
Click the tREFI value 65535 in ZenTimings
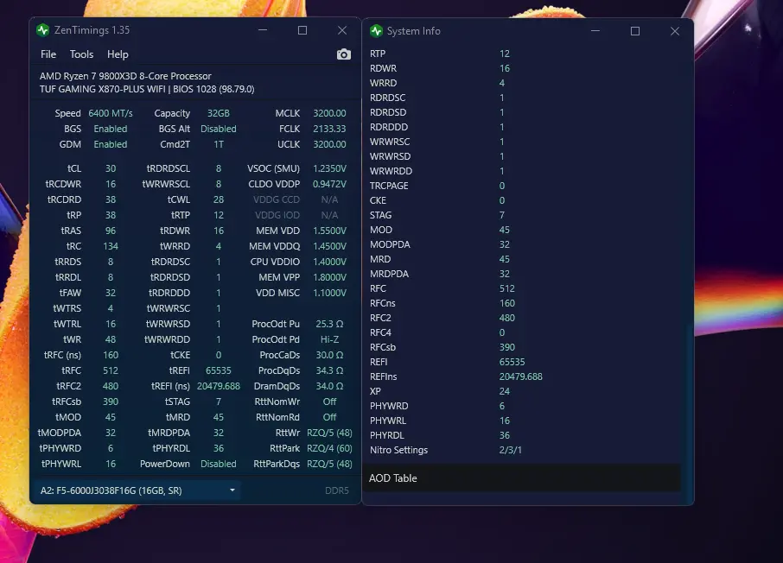(219, 370)
